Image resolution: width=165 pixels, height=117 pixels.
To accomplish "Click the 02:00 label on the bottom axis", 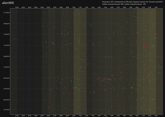I will pos(23,116).
